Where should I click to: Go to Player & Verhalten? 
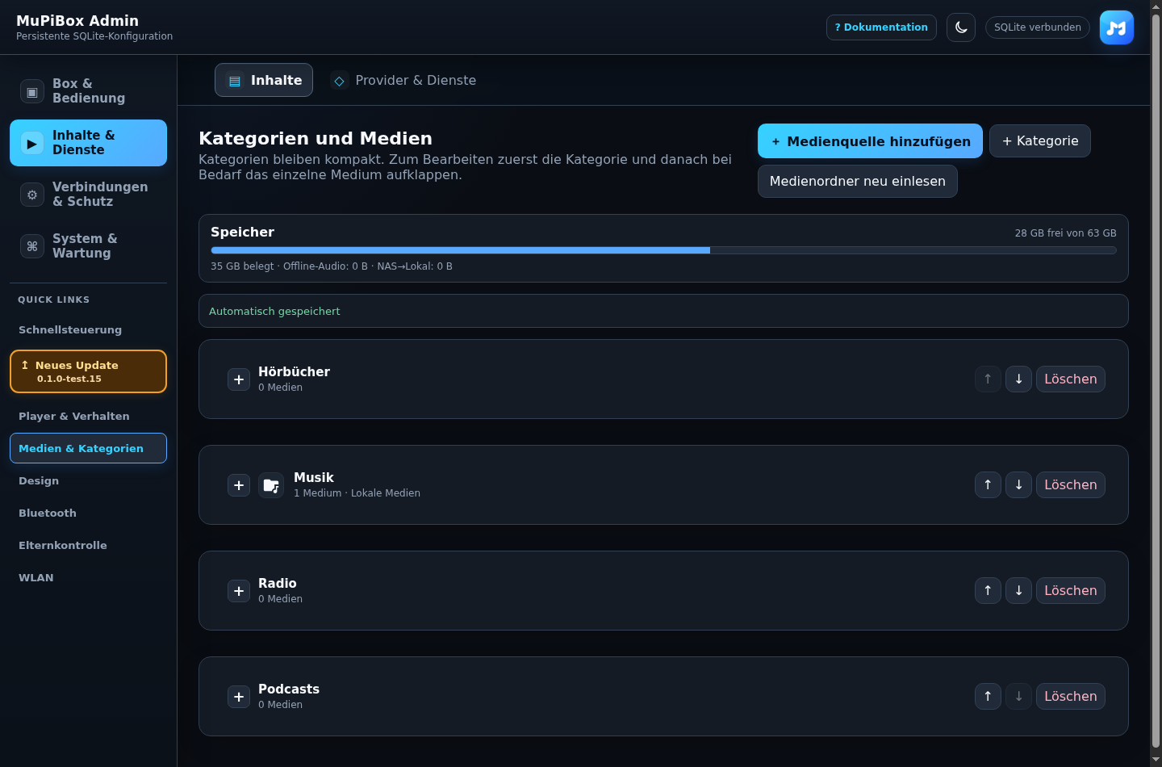tap(89, 417)
